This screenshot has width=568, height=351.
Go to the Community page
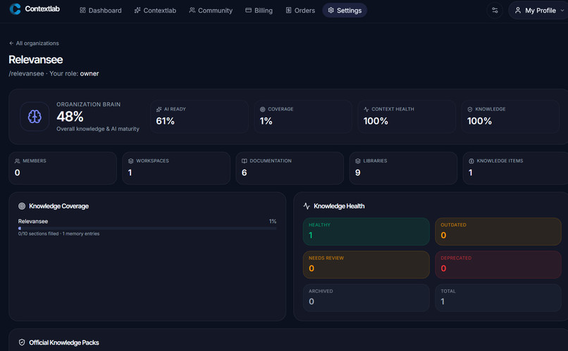point(211,11)
